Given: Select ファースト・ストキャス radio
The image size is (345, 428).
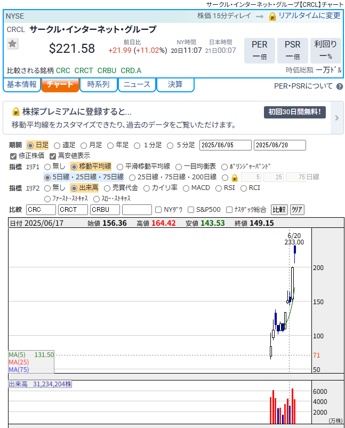Looking at the screenshot, I should point(47,199).
